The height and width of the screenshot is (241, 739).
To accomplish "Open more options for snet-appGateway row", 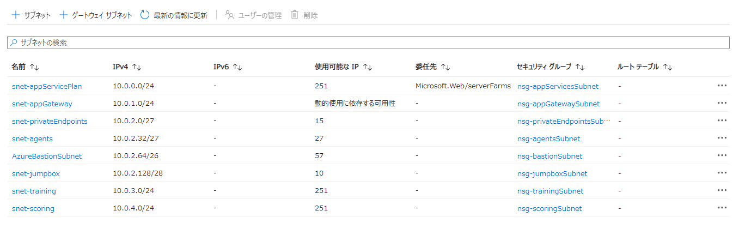I will tap(722, 103).
